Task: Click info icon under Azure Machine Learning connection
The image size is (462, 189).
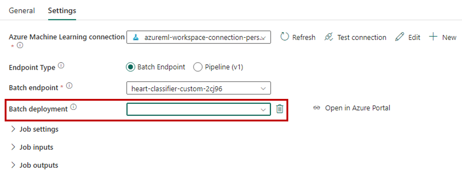Action: click(x=20, y=45)
